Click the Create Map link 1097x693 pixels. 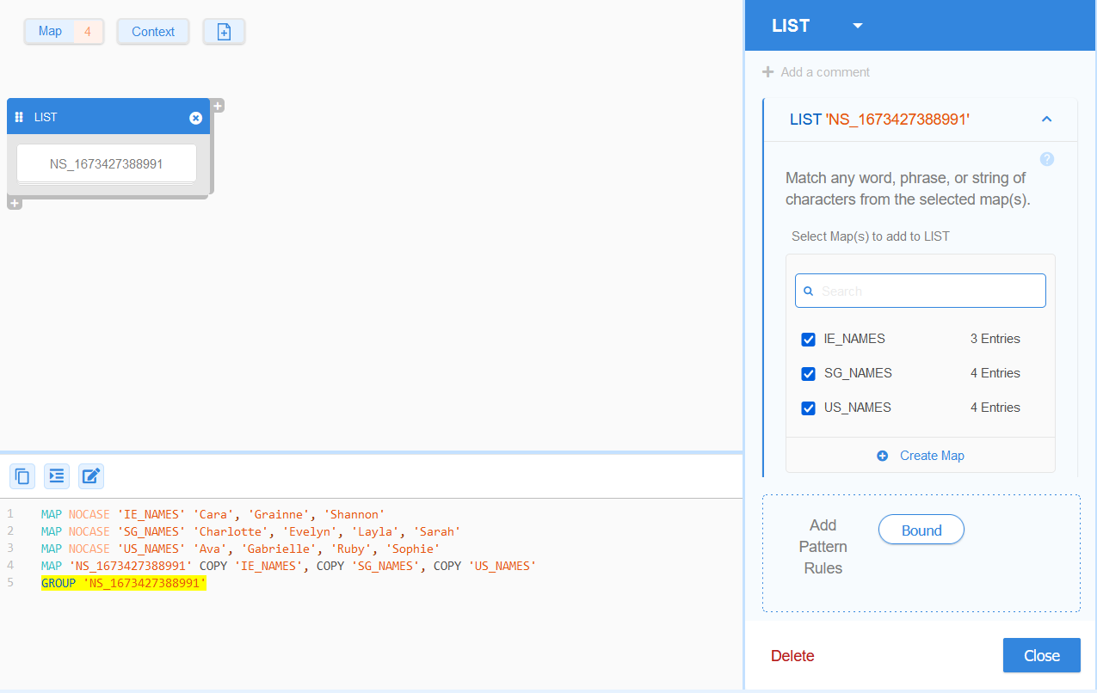[932, 456]
